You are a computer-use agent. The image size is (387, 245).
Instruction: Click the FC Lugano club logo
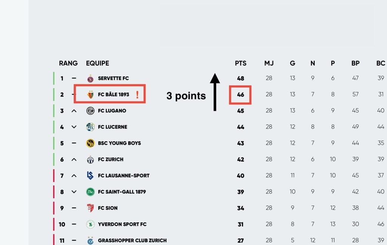(90, 111)
